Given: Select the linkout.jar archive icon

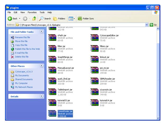Looking at the screenshot, I should [95, 59].
